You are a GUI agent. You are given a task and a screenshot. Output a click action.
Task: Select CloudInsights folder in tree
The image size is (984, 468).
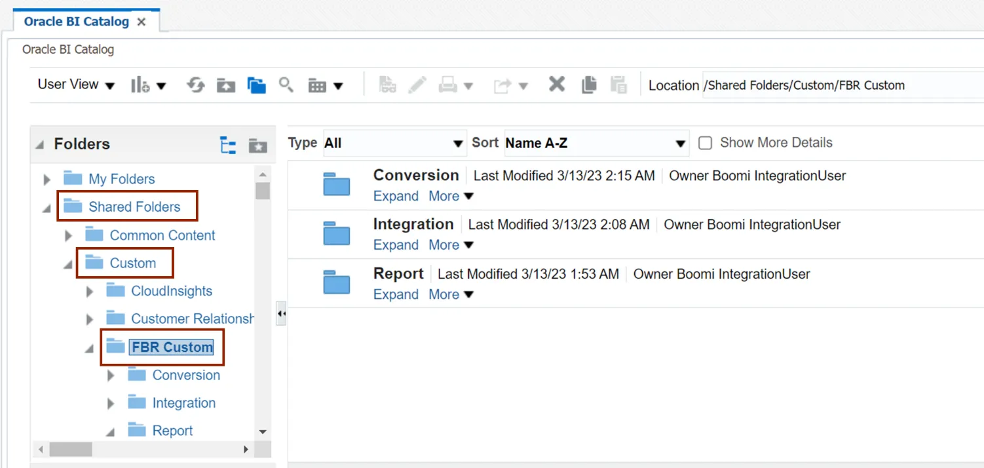point(172,291)
